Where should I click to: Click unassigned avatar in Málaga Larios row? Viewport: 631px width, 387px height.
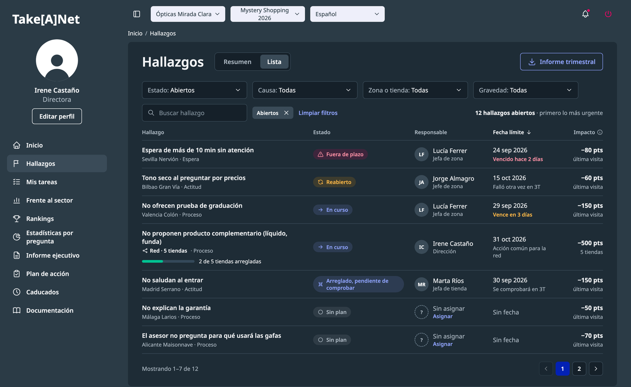[x=422, y=312]
